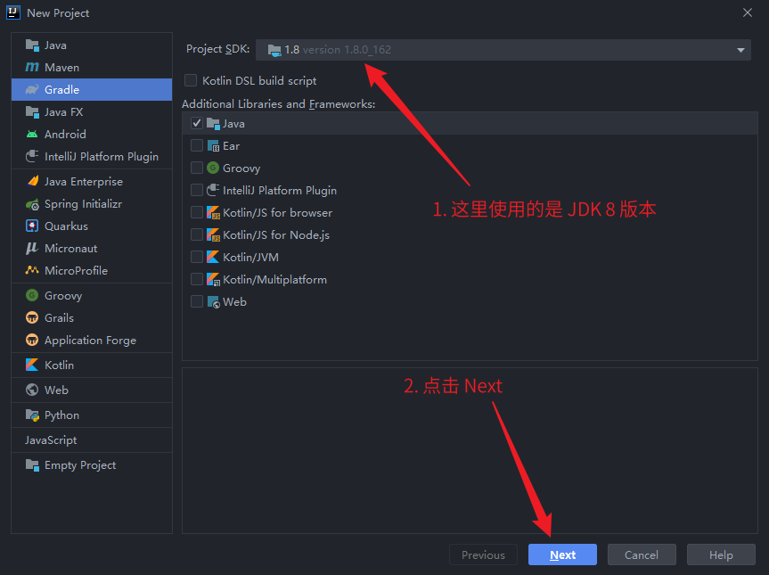Image resolution: width=769 pixels, height=575 pixels.
Task: Select the Android robot icon
Action: (x=32, y=135)
